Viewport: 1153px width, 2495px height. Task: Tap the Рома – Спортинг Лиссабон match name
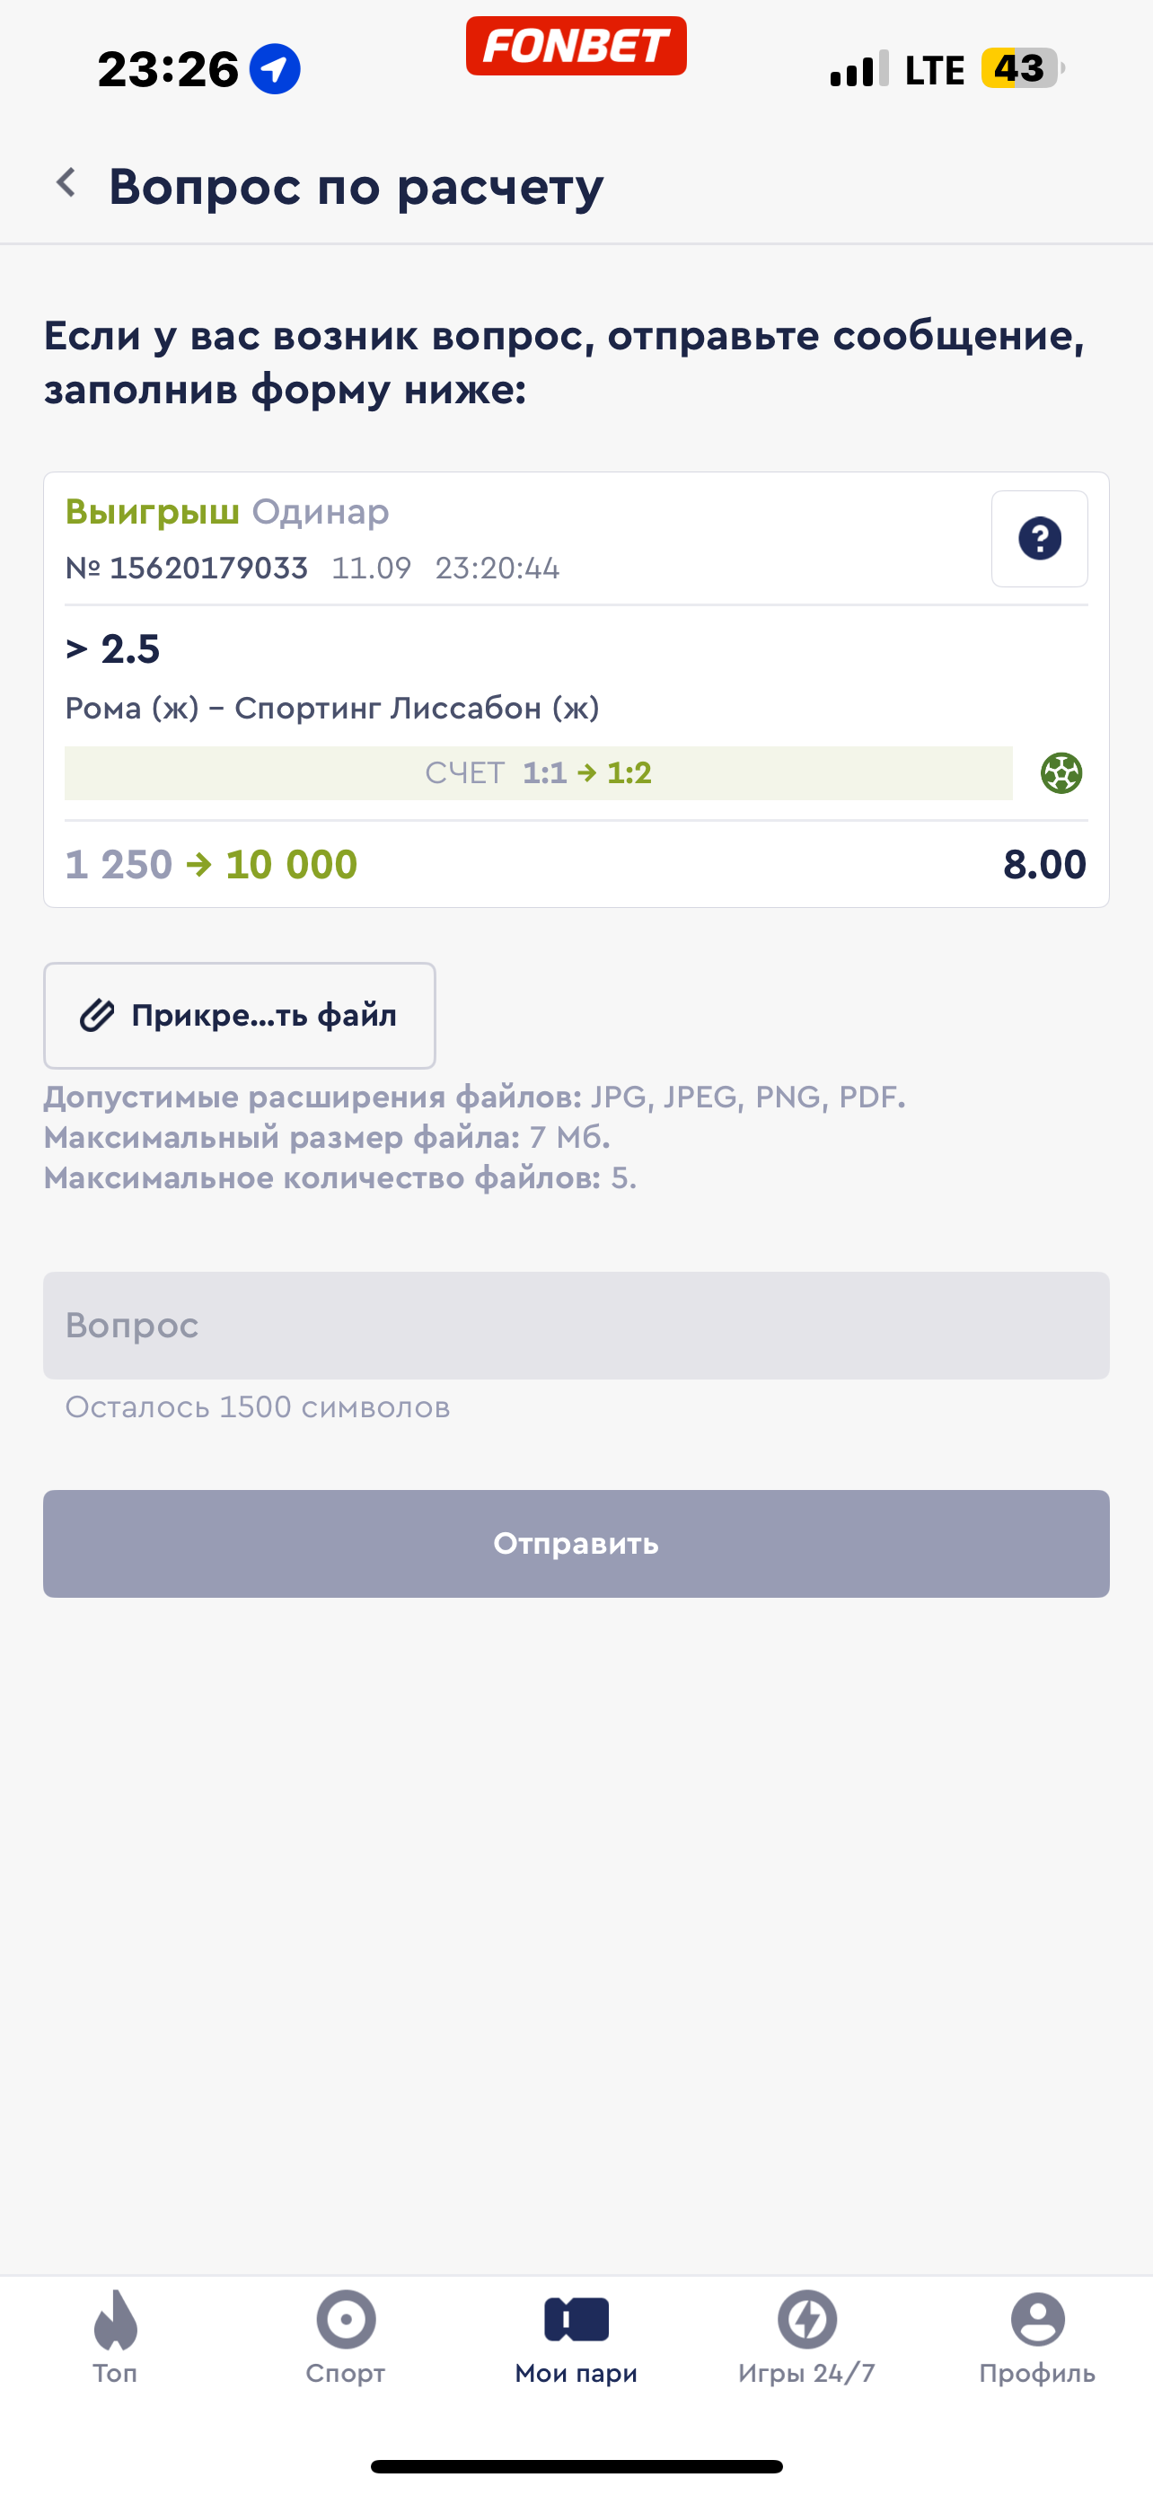coord(332,708)
